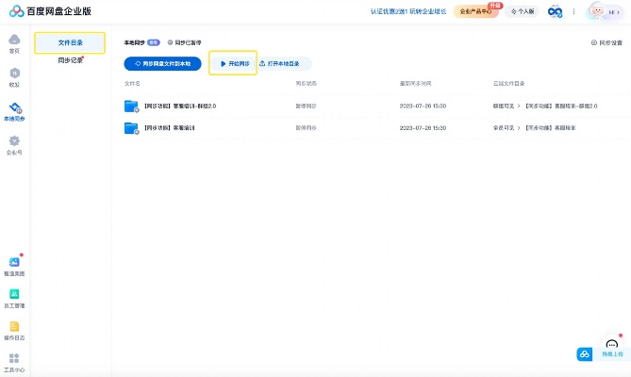Click the sidebar icon above 员工管理
The image size is (631, 377).
(x=14, y=264)
